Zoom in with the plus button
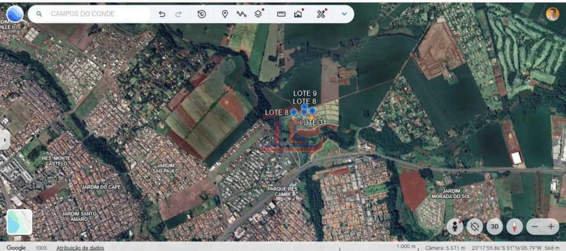Image resolution: width=566 pixels, height=251 pixels. pyautogui.click(x=551, y=226)
